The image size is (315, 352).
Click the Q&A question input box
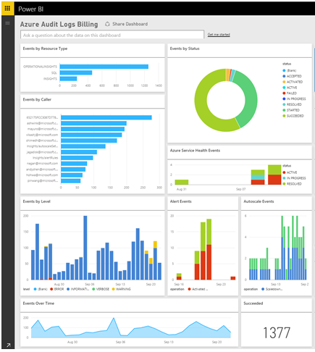pos(112,35)
